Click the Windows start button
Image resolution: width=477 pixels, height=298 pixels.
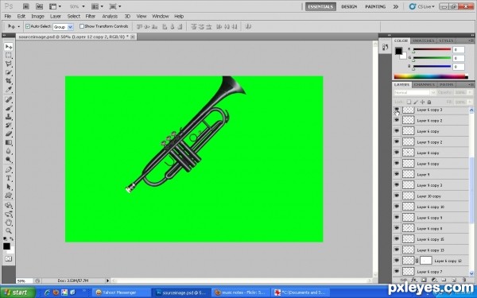tap(17, 292)
